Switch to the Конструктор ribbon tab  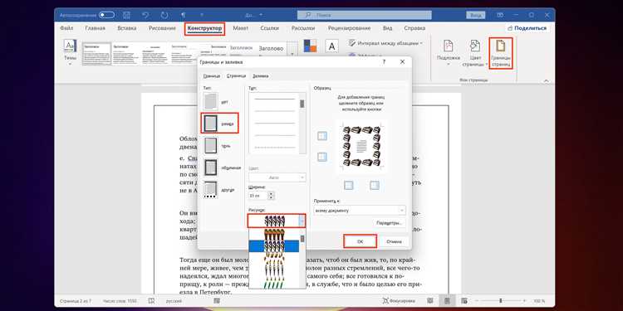[205, 28]
